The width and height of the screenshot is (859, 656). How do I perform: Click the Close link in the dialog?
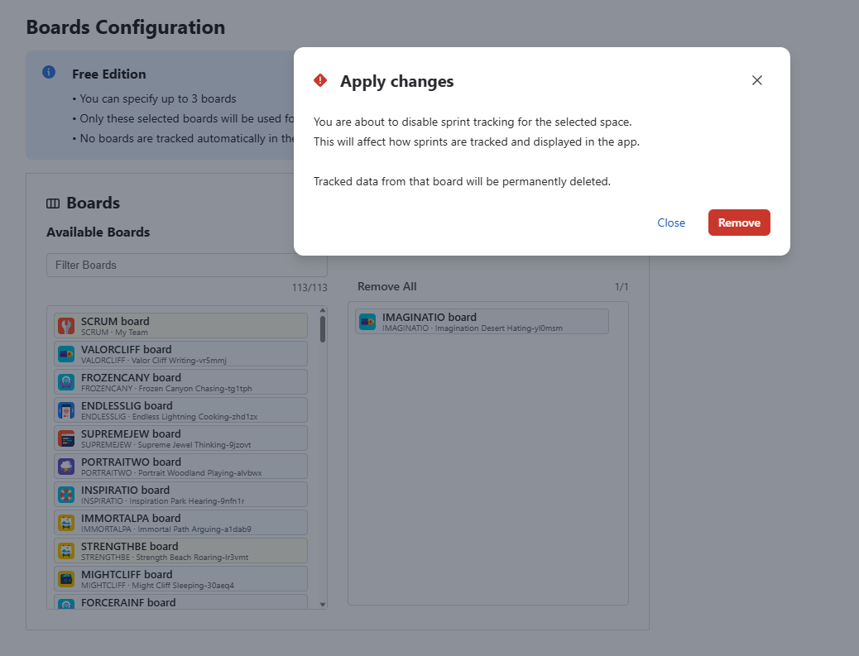pos(671,223)
